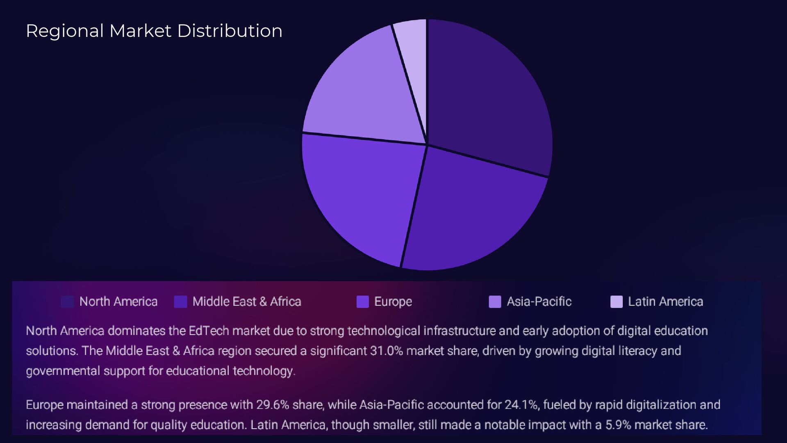Click the Latin America legend color swatch

[x=616, y=301]
